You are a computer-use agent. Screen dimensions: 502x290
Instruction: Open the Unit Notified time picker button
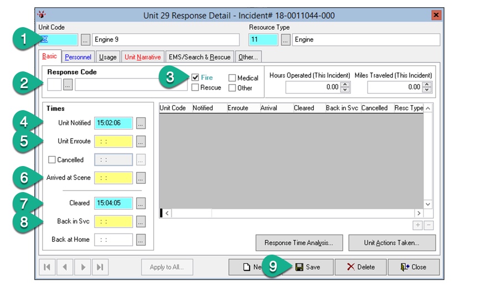click(141, 123)
